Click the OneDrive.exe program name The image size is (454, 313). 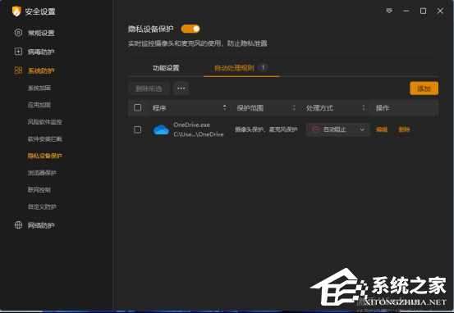point(191,125)
